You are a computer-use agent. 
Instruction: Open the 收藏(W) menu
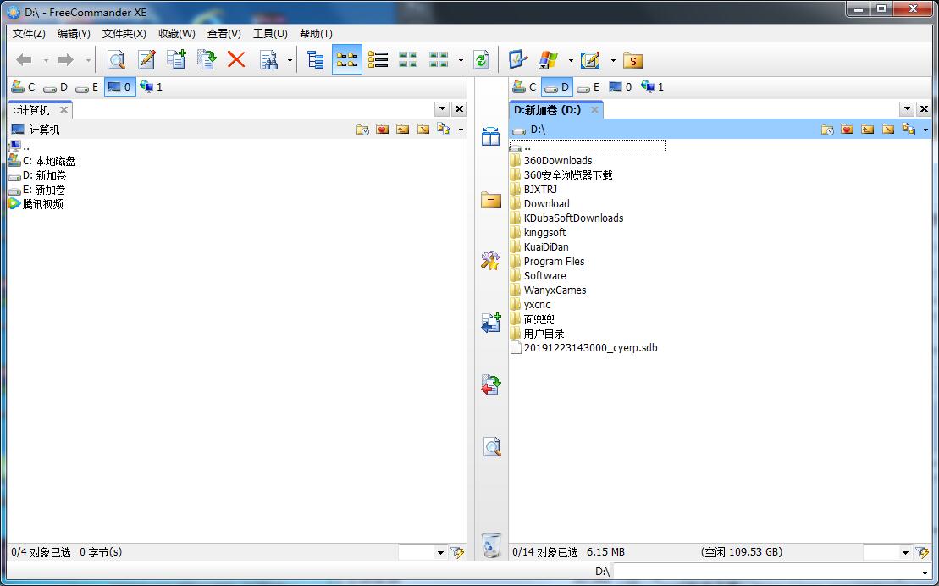click(x=177, y=34)
